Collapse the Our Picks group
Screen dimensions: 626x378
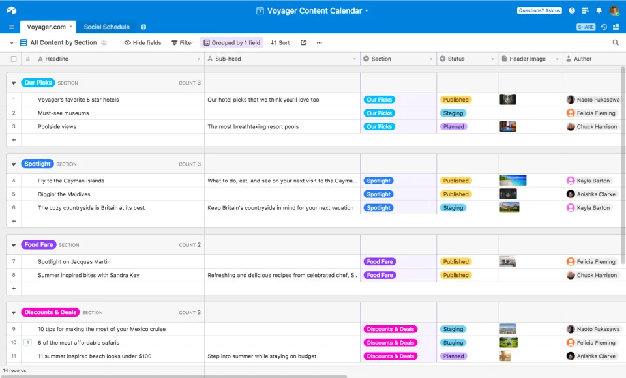pos(14,83)
